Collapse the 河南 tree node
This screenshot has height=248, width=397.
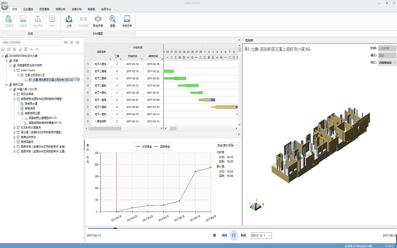[6, 61]
